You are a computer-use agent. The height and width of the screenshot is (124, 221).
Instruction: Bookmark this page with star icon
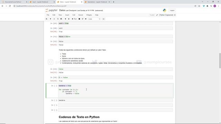[x=199, y=6]
